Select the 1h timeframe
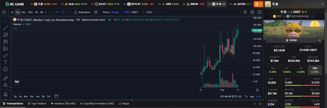Image resolution: width=327 pixels, height=108 pixels. tap(37, 12)
